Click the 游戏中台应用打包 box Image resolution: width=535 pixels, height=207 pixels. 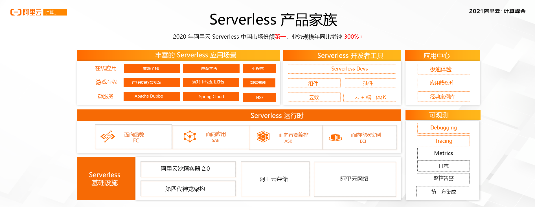tap(211, 82)
